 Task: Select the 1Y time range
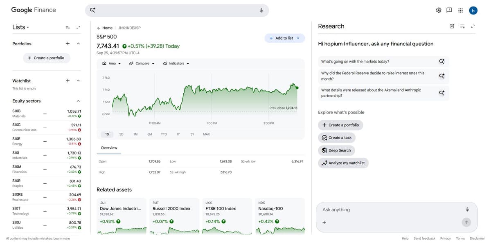point(178,134)
